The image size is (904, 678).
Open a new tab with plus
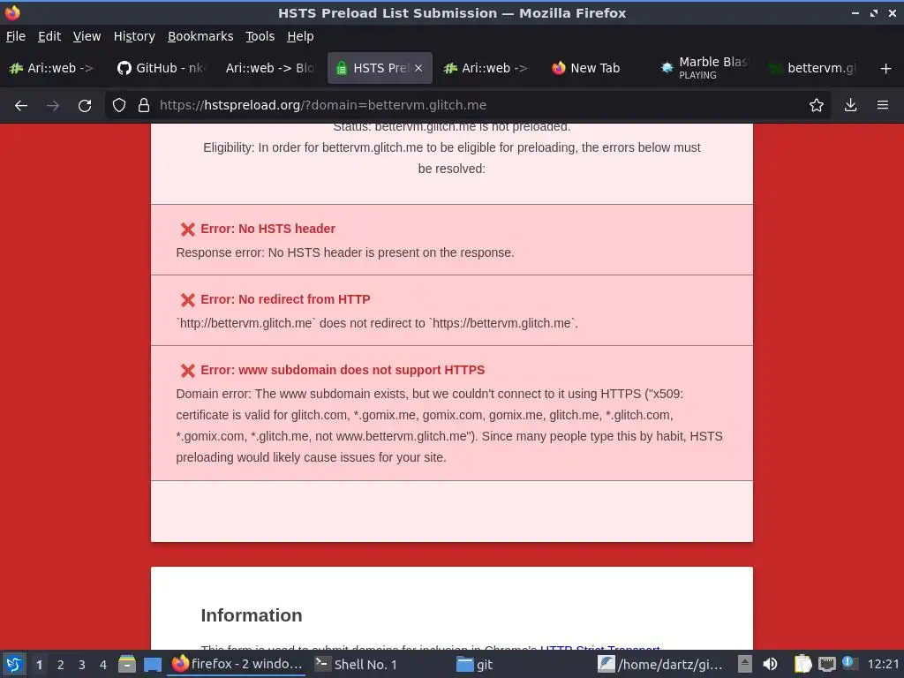(885, 69)
